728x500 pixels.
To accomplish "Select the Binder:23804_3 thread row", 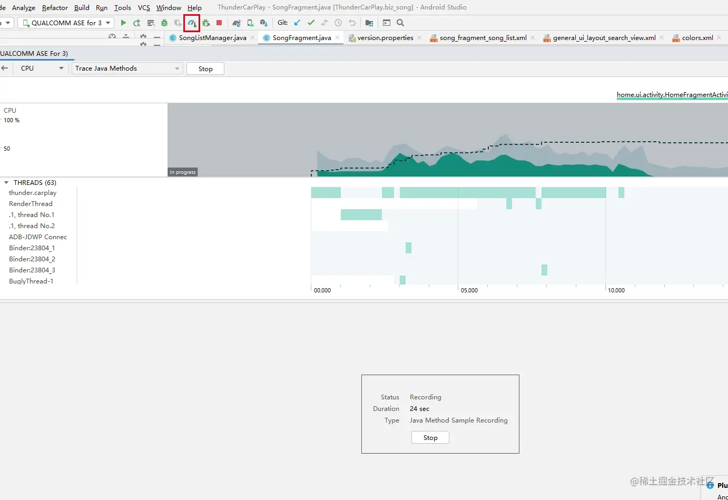I will pyautogui.click(x=32, y=270).
